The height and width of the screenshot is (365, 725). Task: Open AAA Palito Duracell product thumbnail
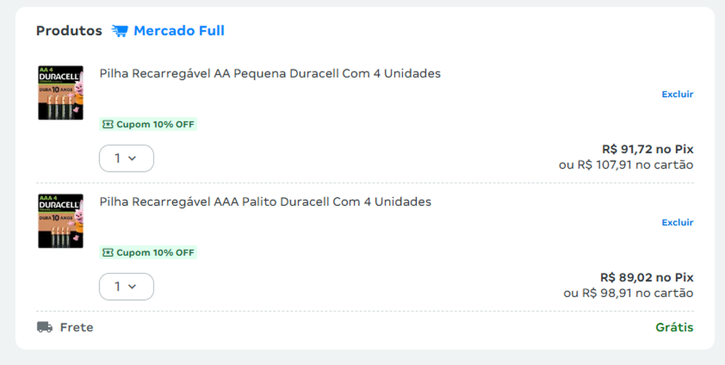(x=61, y=221)
